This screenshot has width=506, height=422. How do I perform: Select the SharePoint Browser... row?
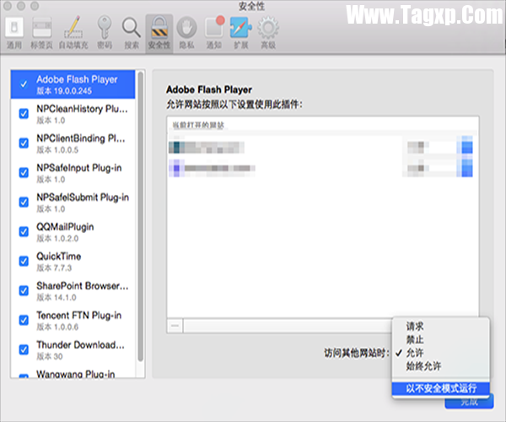[73, 290]
